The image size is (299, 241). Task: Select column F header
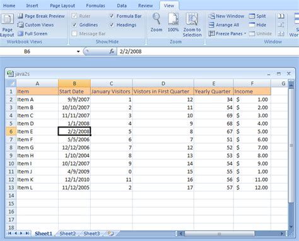pyautogui.click(x=252, y=83)
